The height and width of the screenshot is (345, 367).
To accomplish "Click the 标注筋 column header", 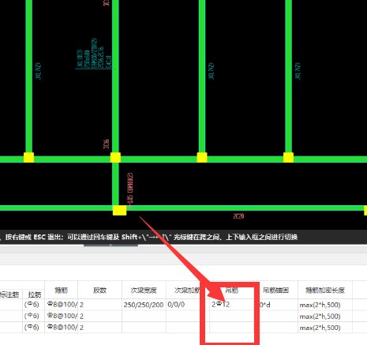I will [x=10, y=294].
